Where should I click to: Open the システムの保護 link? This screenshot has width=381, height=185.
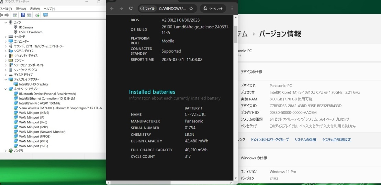305,140
